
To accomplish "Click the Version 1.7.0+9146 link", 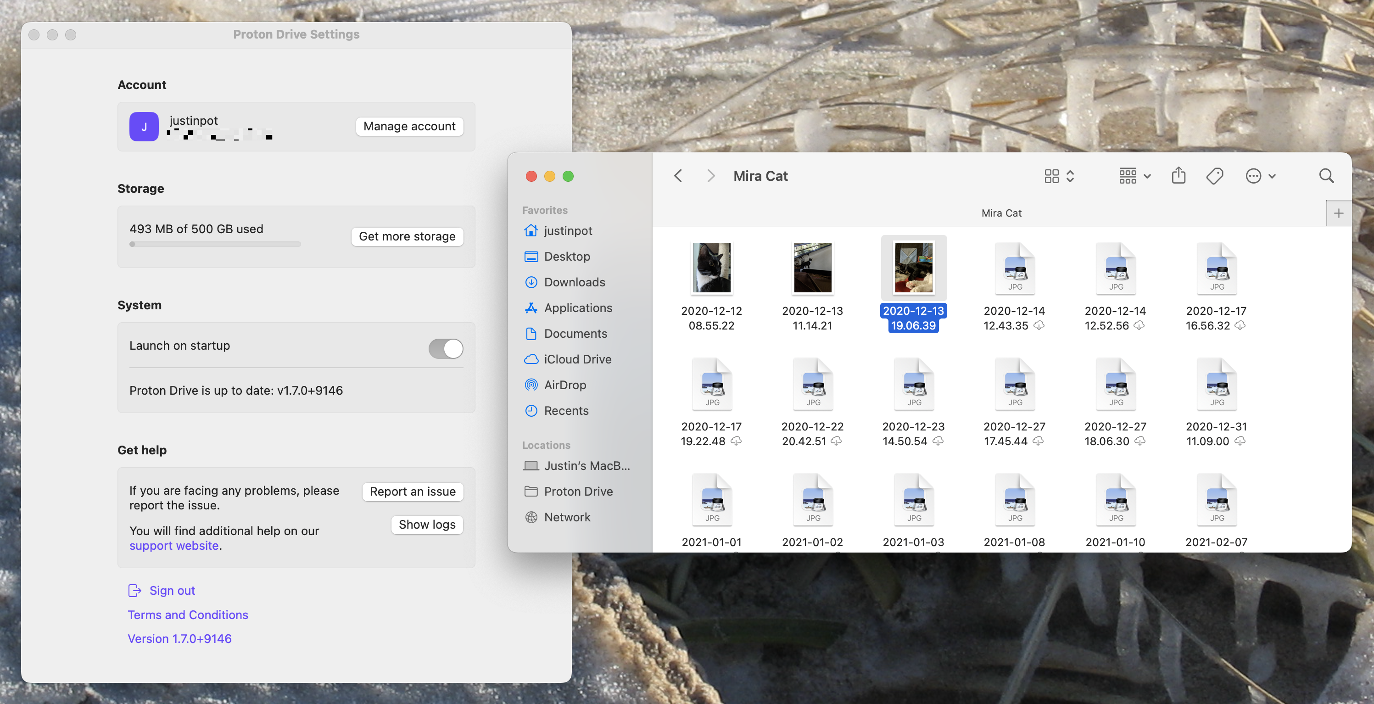I will [x=179, y=638].
